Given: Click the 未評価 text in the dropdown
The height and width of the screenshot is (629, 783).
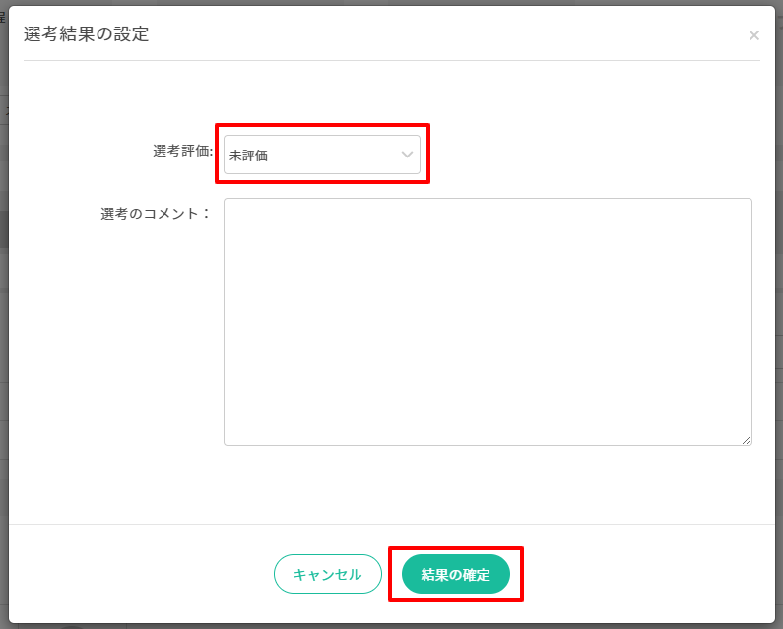Looking at the screenshot, I should (248, 156).
